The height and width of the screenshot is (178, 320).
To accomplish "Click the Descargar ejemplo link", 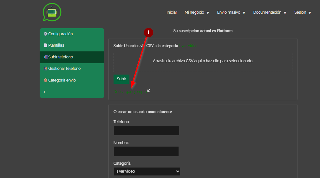I will (130, 92).
